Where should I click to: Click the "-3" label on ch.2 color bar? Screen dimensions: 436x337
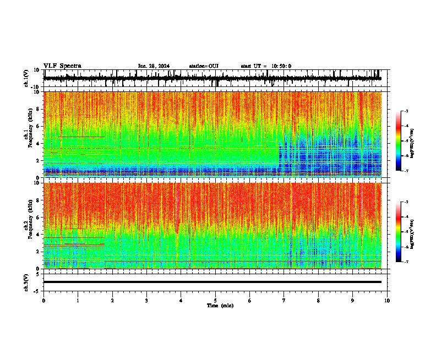click(406, 202)
